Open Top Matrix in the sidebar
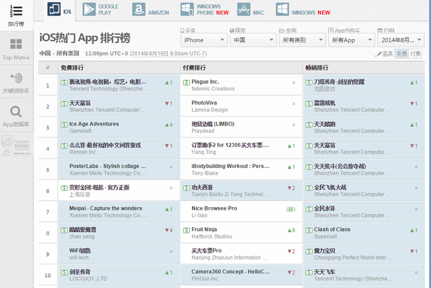This screenshot has width=431, height=288. coord(16,49)
